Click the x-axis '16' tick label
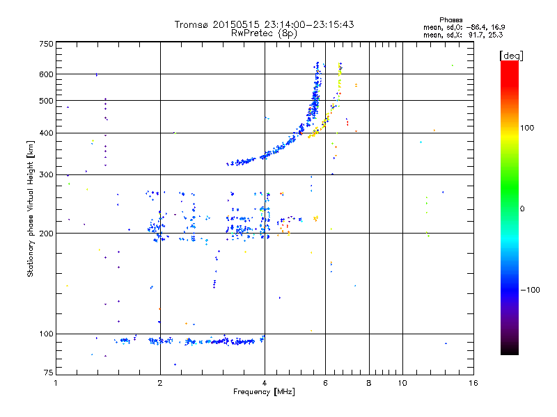This screenshot has height=417, width=557. (x=473, y=383)
